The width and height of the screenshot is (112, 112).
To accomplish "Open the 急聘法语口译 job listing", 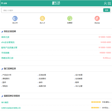I will tap(7, 58).
